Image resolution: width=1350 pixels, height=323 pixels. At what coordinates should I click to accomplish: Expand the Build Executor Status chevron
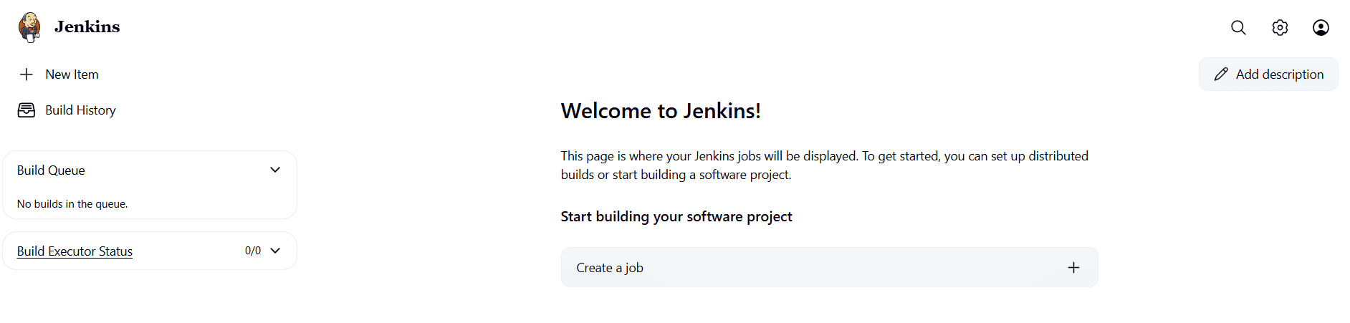coord(275,251)
